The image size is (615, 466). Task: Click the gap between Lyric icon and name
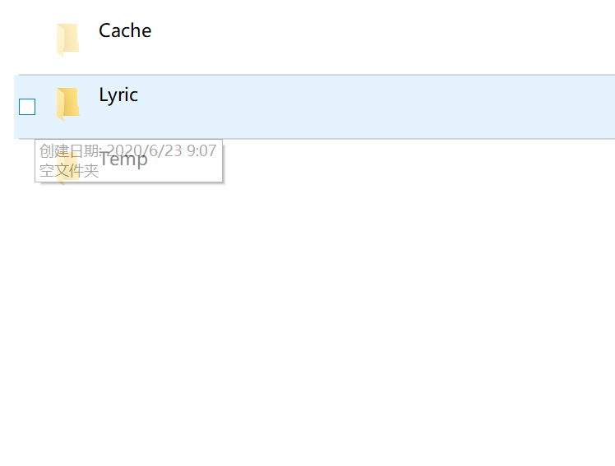[x=90, y=104]
